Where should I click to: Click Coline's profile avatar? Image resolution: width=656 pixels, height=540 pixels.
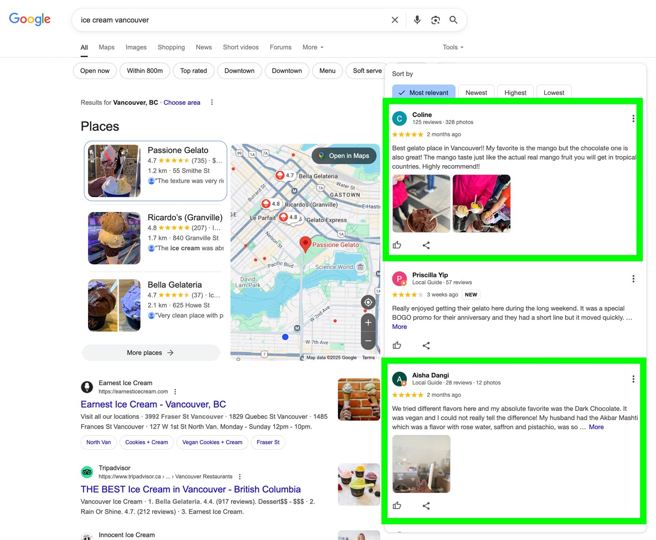(399, 119)
